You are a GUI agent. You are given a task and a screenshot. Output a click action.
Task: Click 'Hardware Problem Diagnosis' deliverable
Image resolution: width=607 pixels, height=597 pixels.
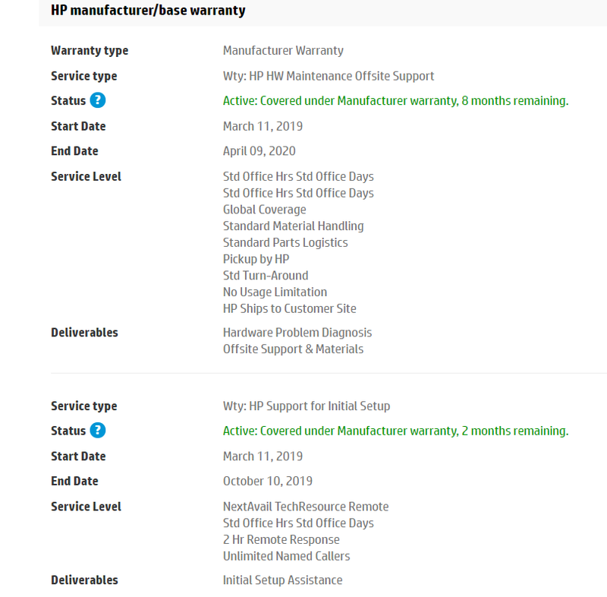[x=297, y=333]
